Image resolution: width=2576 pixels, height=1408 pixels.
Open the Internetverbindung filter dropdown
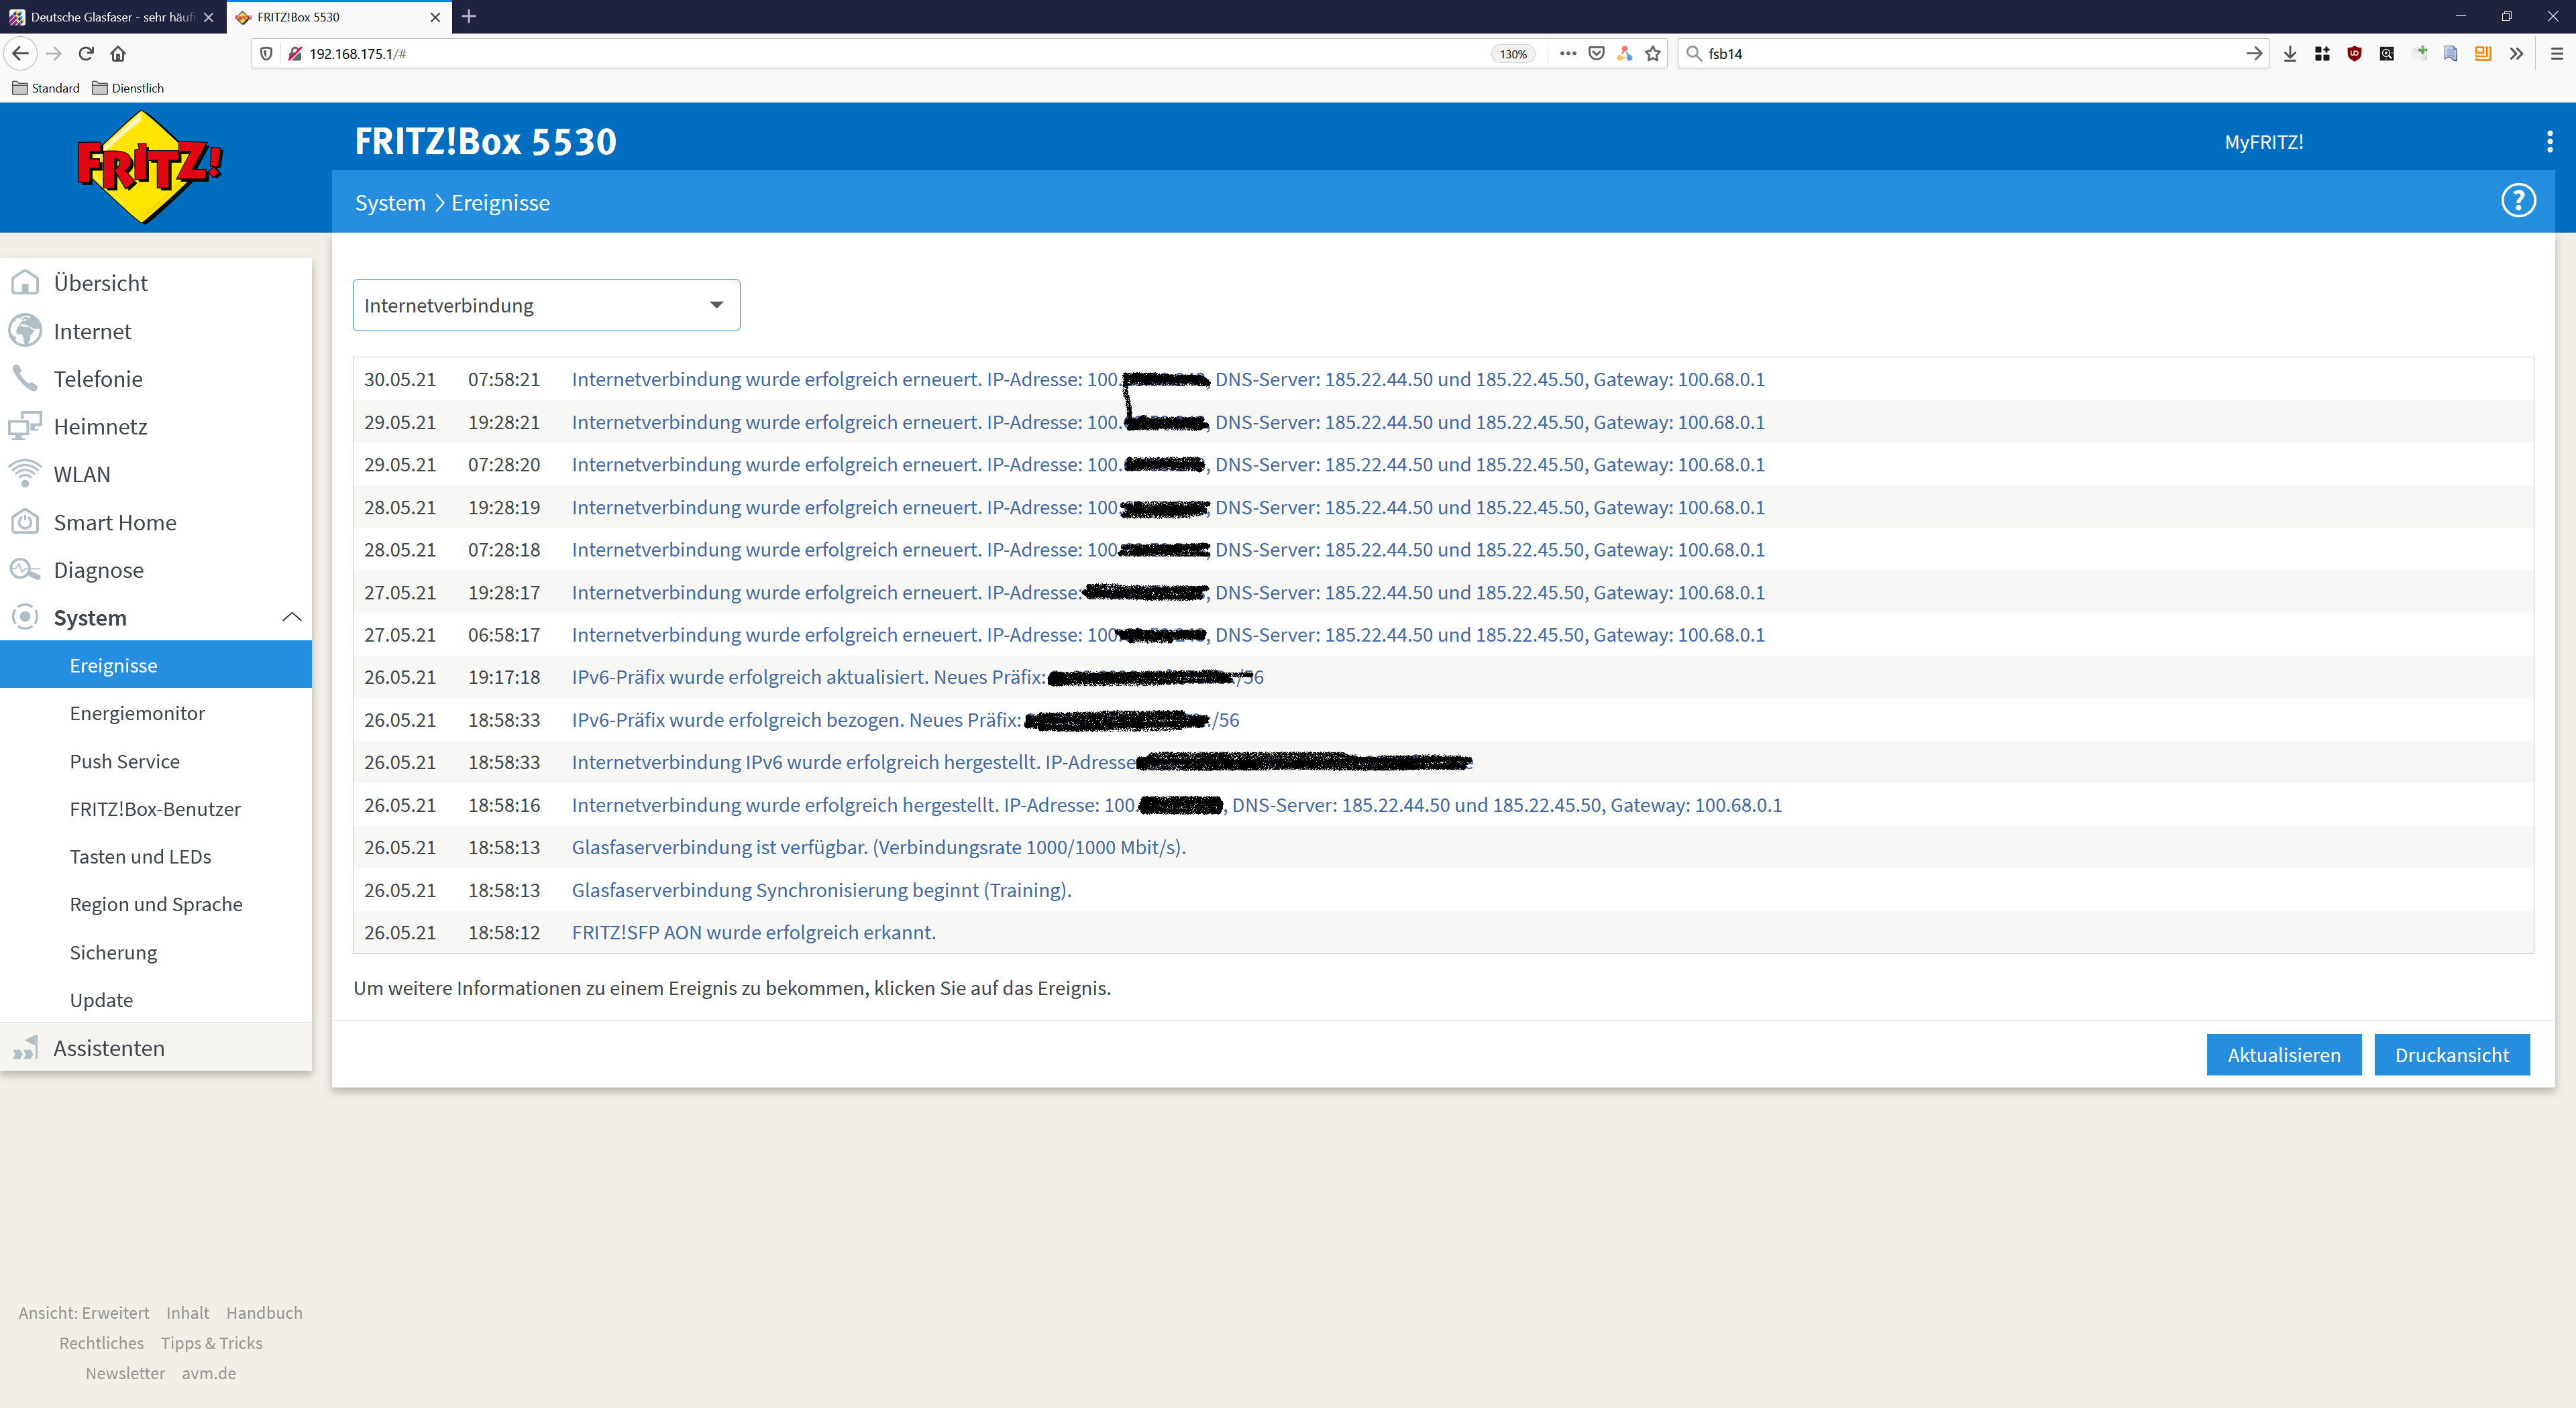coord(546,305)
